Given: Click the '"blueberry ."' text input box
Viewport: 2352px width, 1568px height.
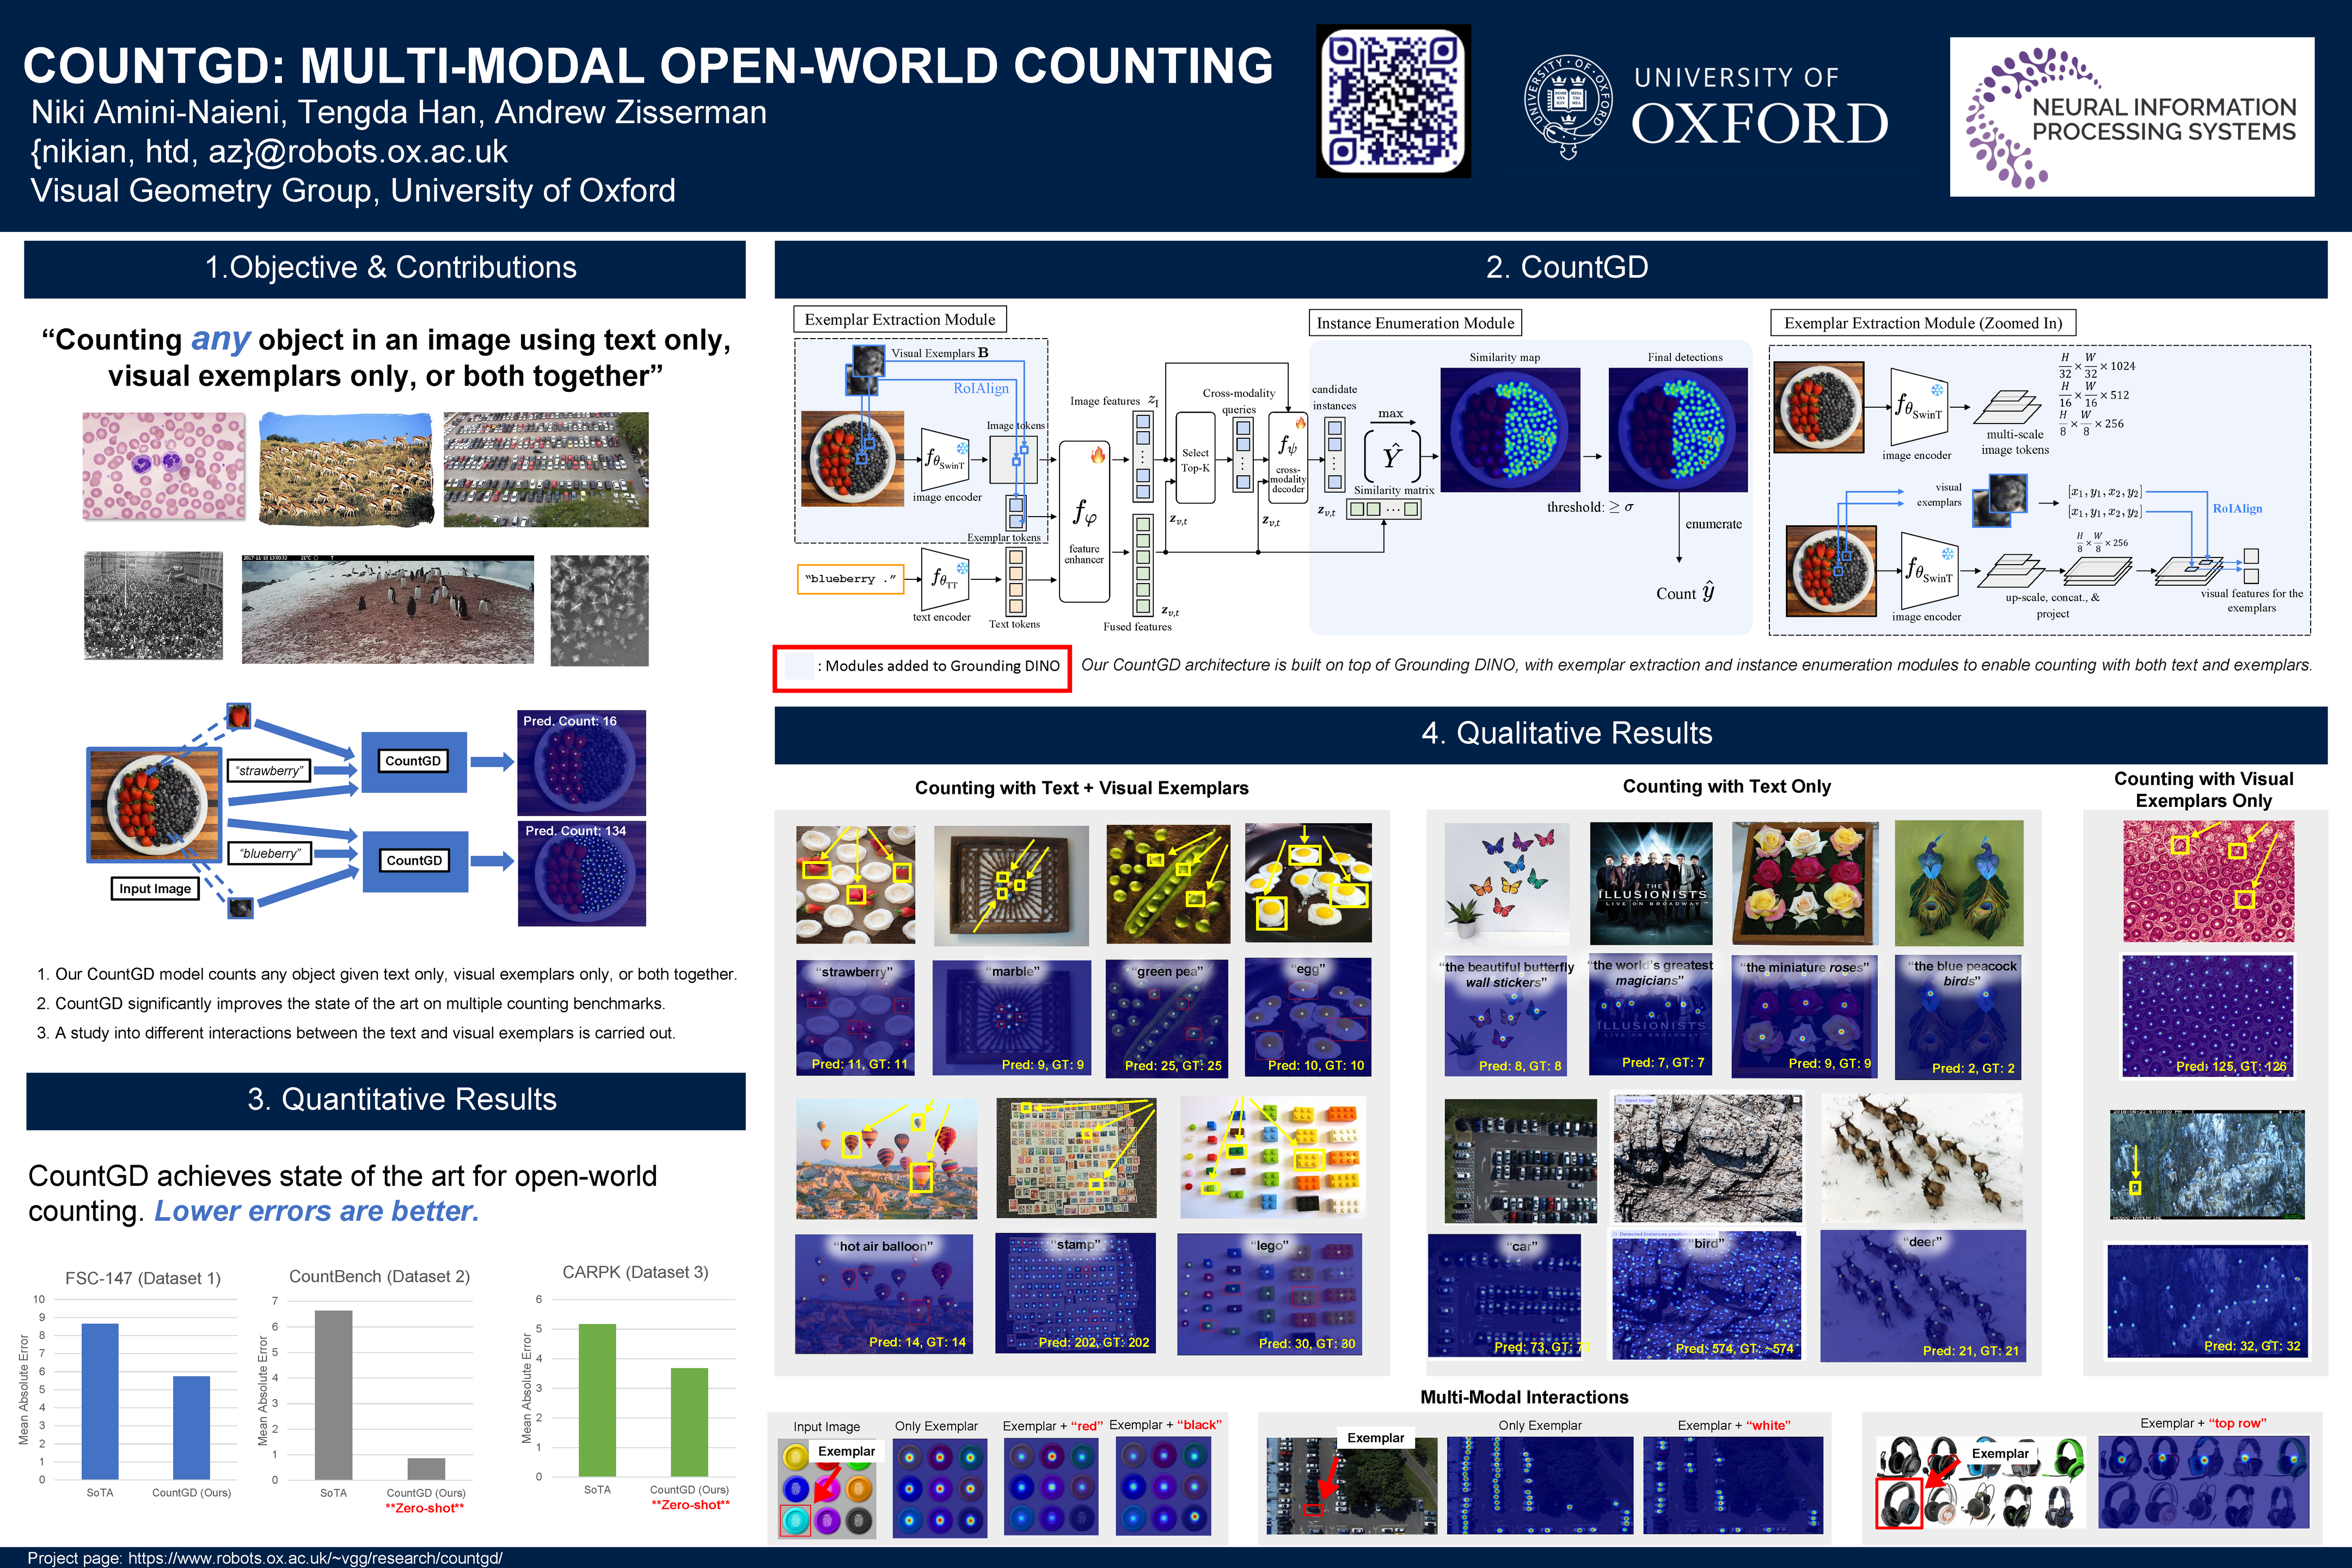Looking at the screenshot, I should [850, 579].
